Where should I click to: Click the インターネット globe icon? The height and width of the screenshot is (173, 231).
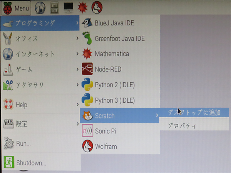(x=8, y=54)
